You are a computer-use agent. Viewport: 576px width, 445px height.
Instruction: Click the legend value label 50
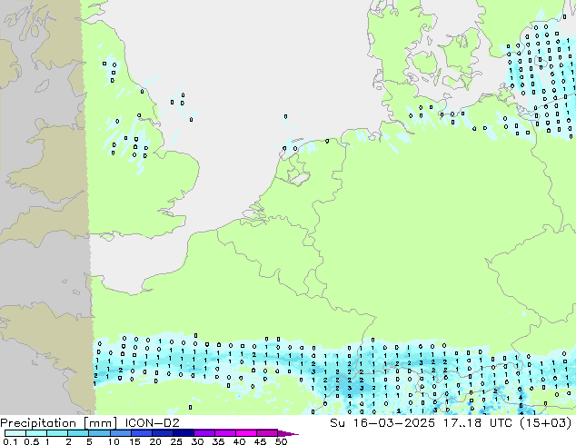pyautogui.click(x=281, y=441)
